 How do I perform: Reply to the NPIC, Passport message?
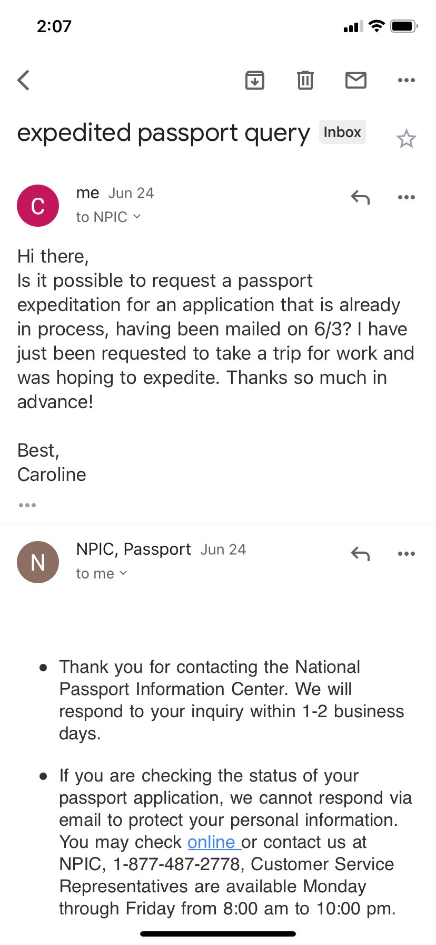pyautogui.click(x=360, y=554)
